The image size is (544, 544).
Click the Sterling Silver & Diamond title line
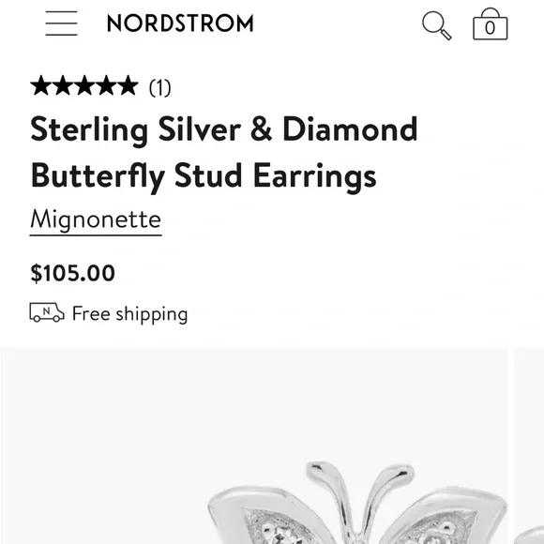pos(224,130)
